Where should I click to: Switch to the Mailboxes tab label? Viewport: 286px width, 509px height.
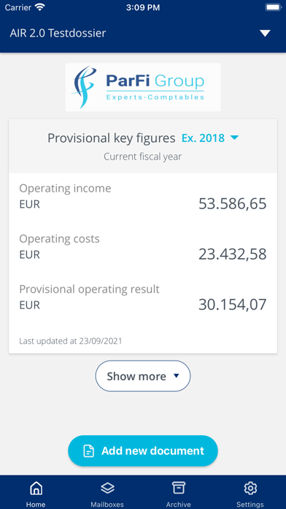[x=107, y=505]
